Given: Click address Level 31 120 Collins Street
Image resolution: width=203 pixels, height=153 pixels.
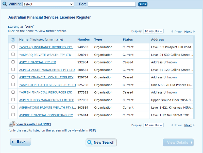Looking at the screenshot, I should (172, 70).
